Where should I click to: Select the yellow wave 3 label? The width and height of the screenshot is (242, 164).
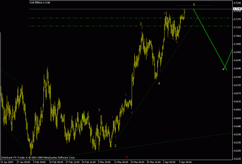pyautogui.click(x=141, y=24)
